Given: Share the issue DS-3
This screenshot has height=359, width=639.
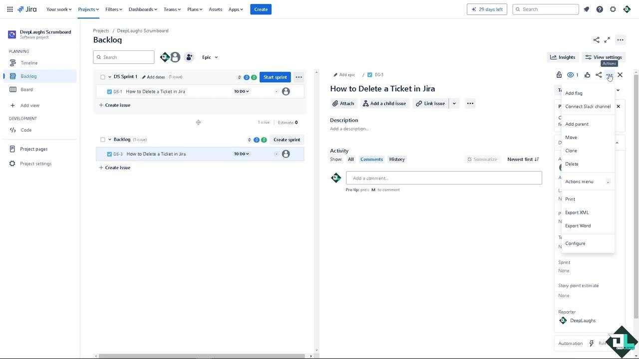Looking at the screenshot, I should [x=599, y=75].
